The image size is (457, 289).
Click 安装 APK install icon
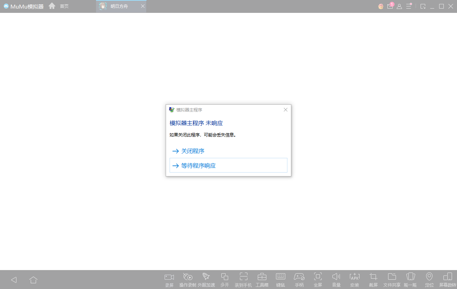click(x=355, y=280)
